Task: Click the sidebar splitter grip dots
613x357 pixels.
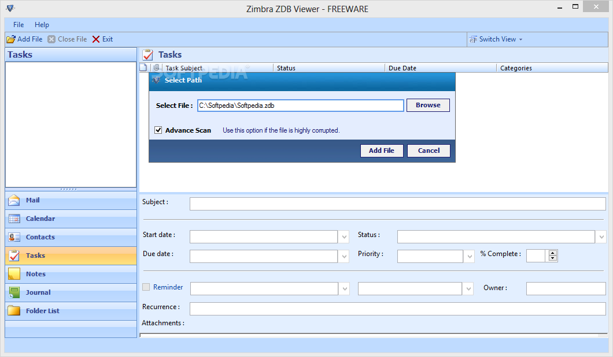Action: pos(69,189)
